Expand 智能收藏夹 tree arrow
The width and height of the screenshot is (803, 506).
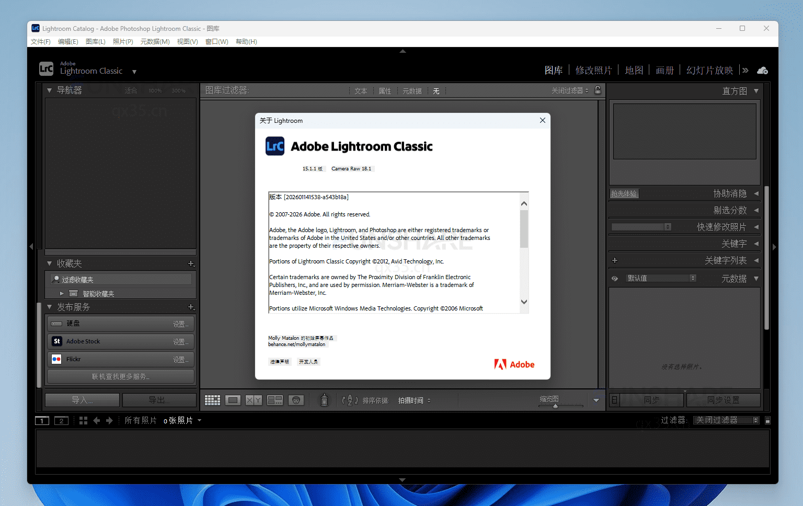[62, 294]
